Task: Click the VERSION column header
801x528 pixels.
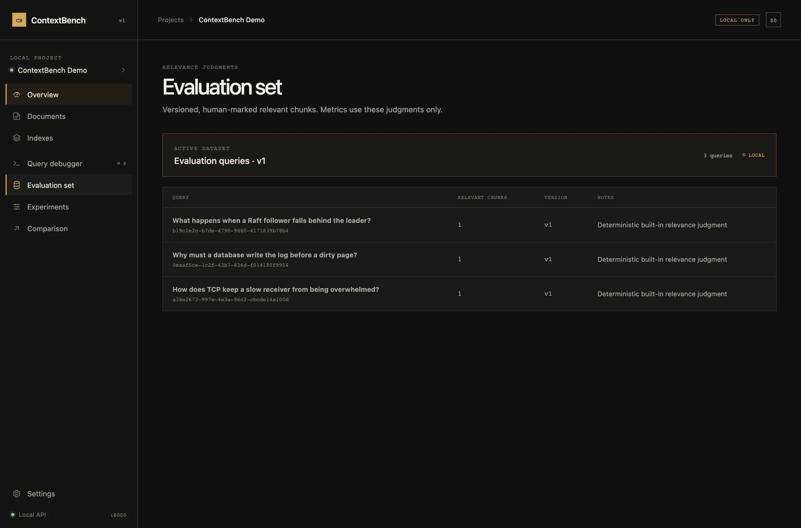Action: click(x=556, y=197)
